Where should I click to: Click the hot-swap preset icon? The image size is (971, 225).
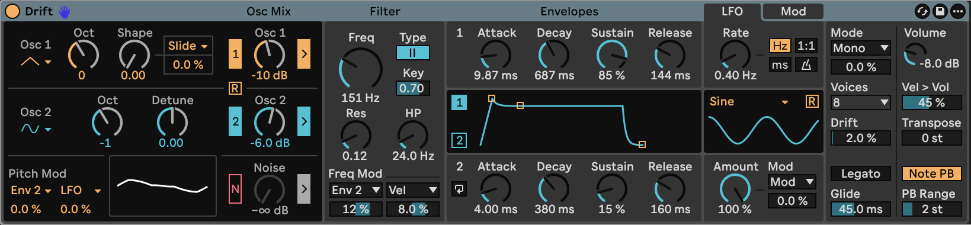(922, 11)
